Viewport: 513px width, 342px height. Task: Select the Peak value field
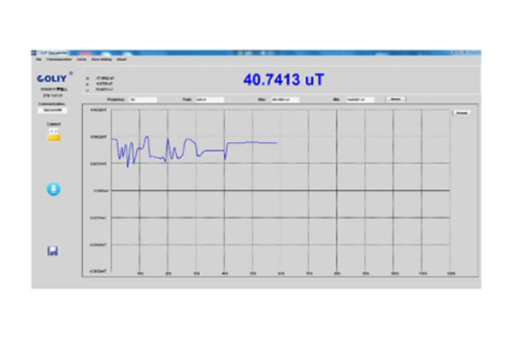[209, 99]
